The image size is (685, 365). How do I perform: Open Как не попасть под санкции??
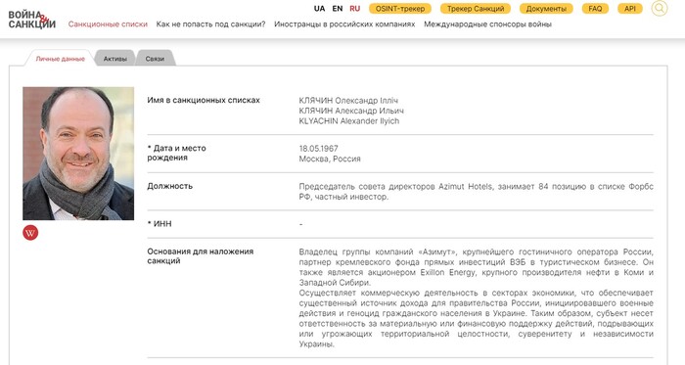pos(210,24)
